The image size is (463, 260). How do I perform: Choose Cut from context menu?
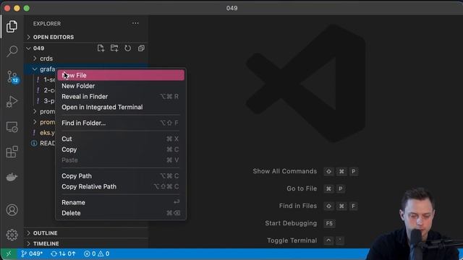tap(121, 139)
